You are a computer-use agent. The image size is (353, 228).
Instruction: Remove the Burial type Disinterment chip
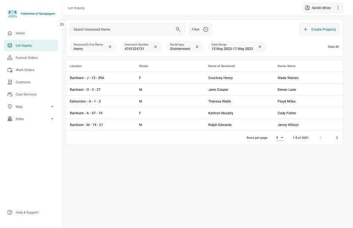(197, 47)
